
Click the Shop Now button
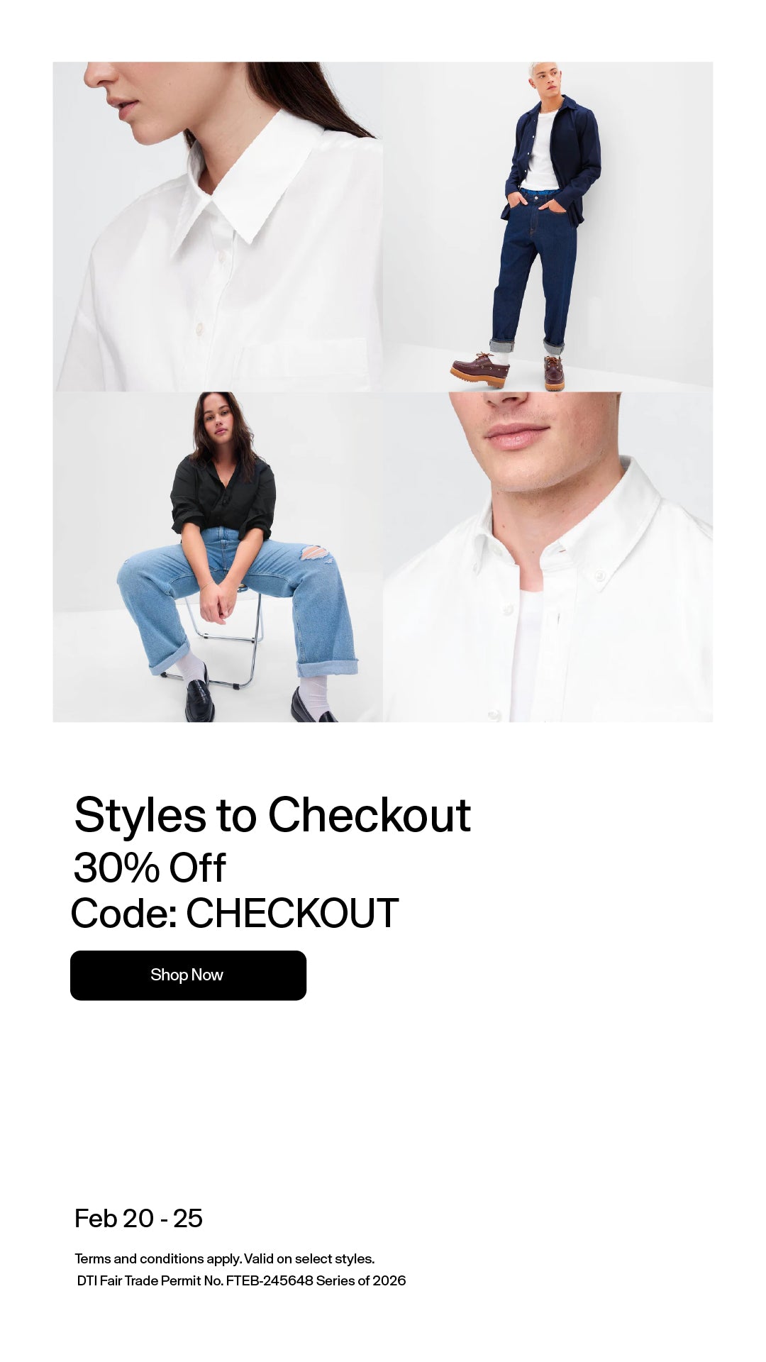(188, 975)
